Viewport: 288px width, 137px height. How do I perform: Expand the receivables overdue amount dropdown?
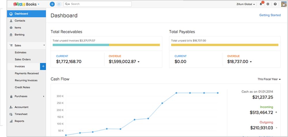click(x=138, y=62)
